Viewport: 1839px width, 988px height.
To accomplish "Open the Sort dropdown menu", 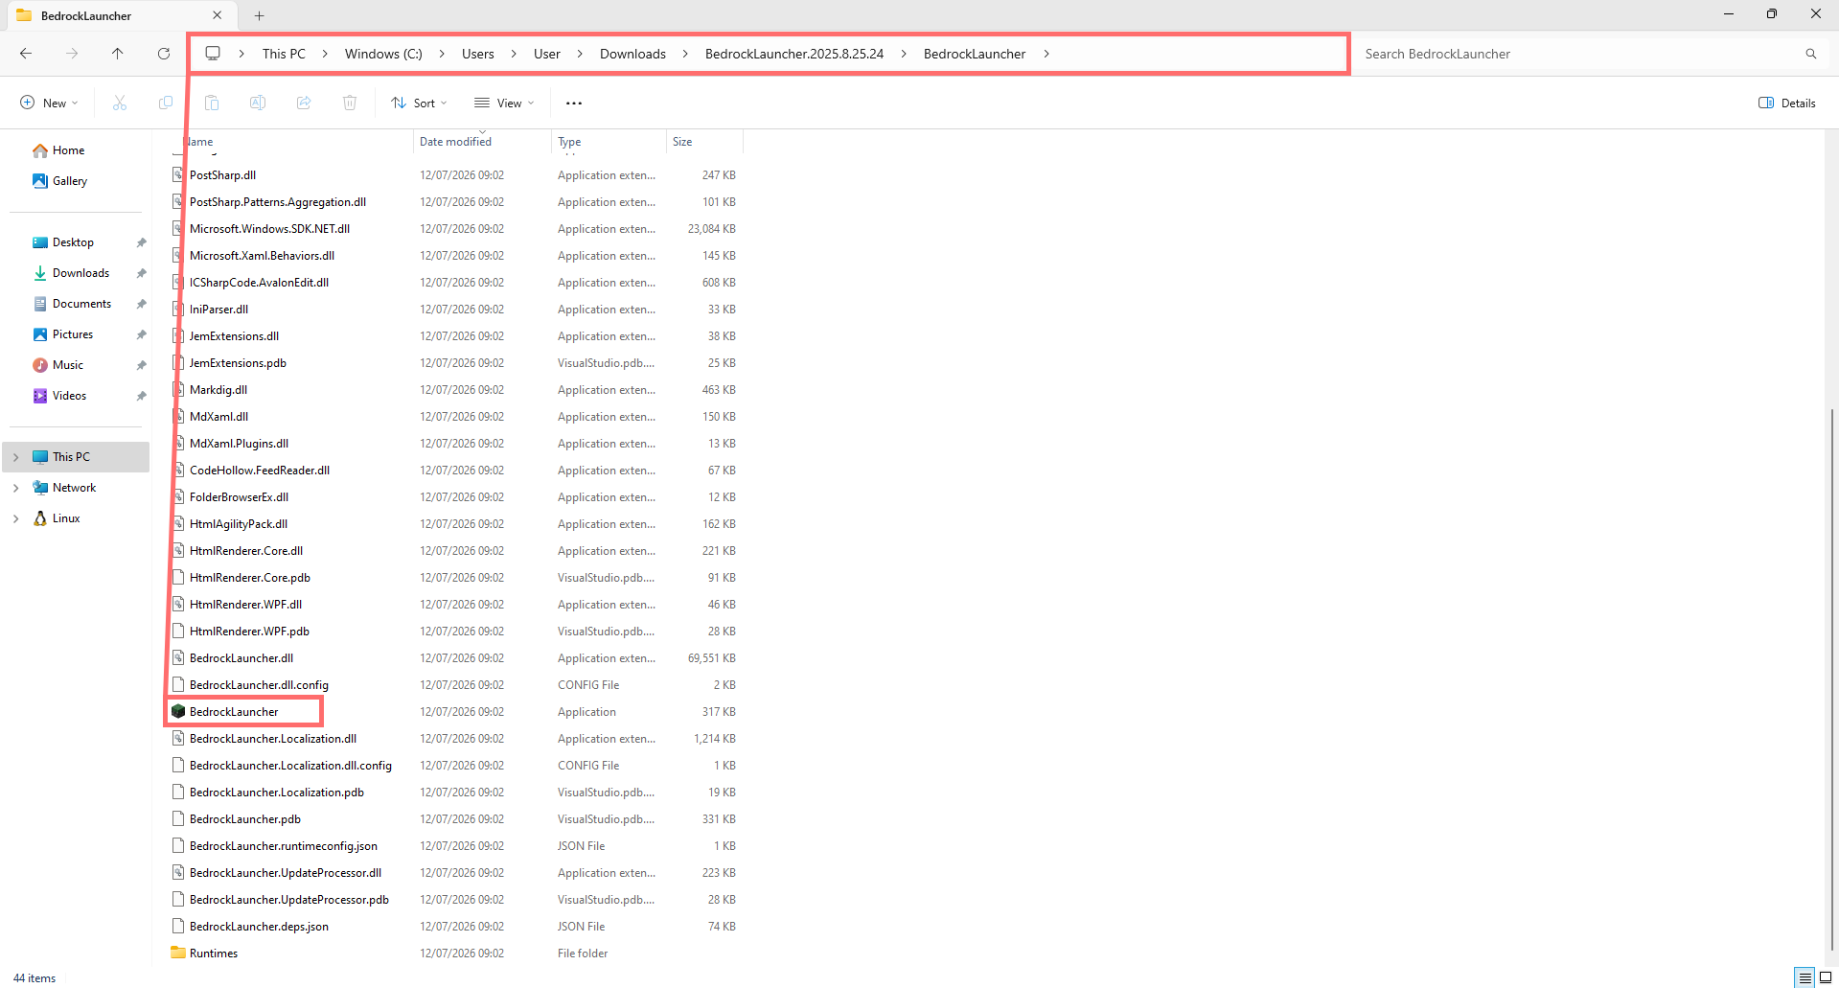I will point(419,103).
